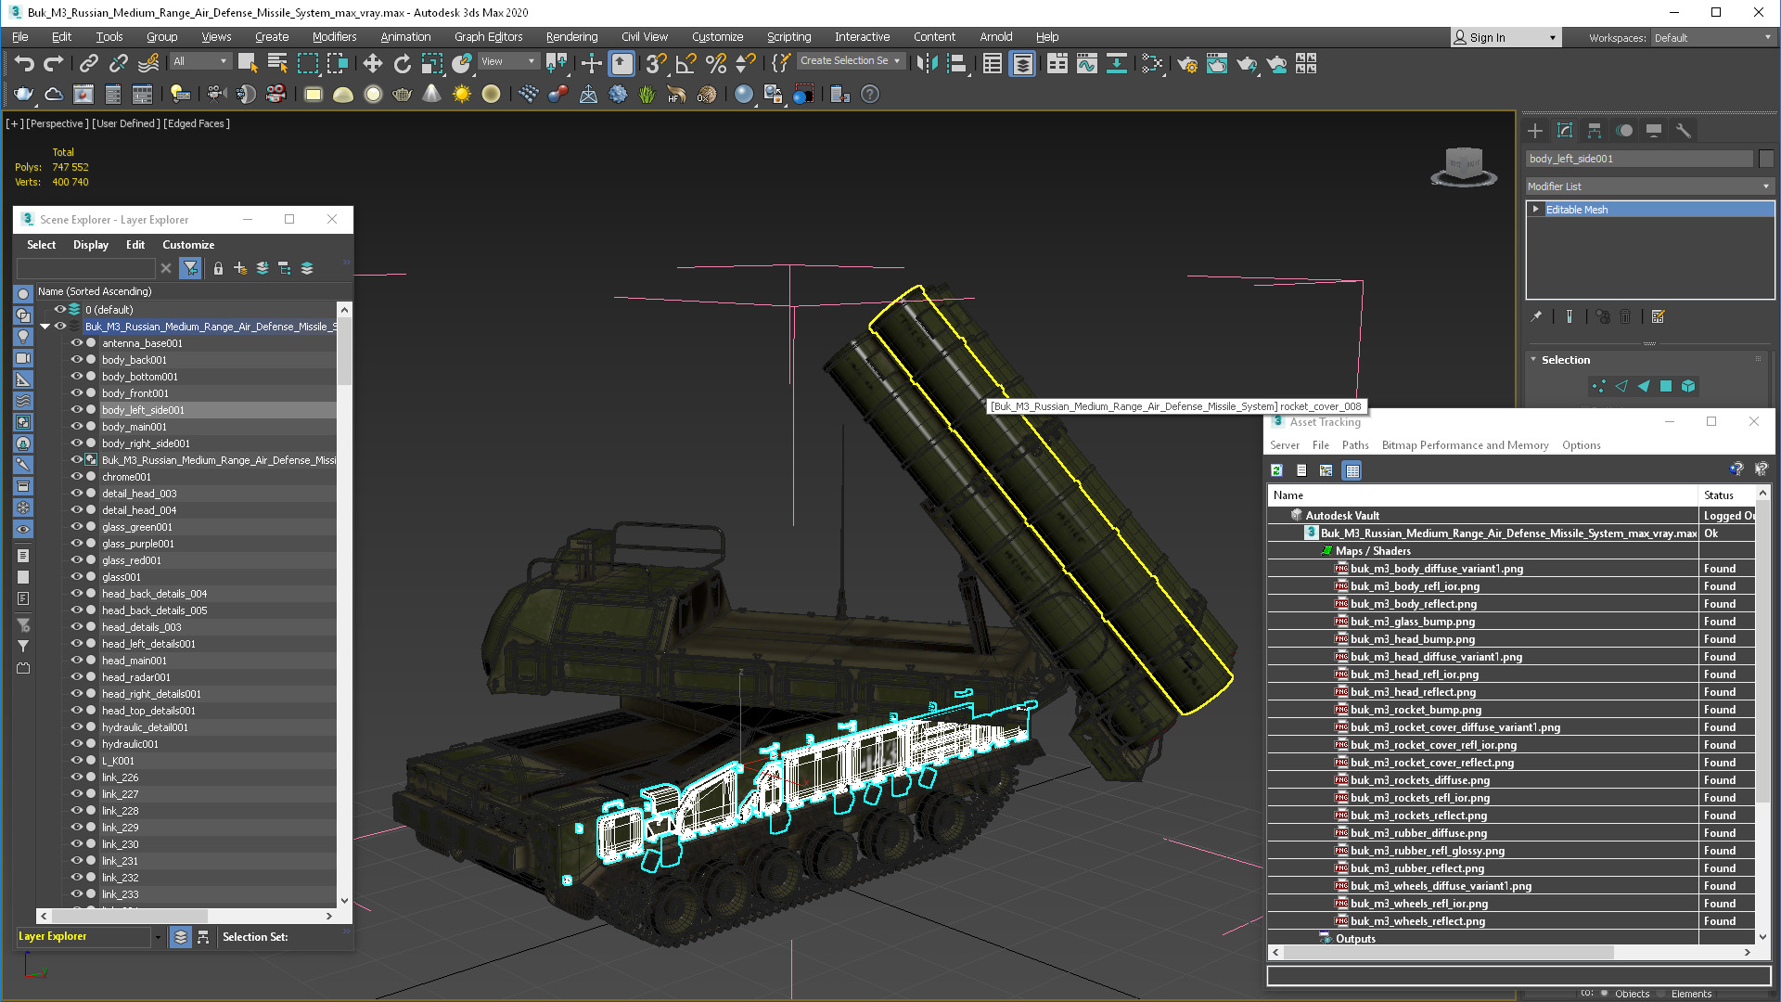Click the [Edged Faces] viewport label

click(x=197, y=123)
